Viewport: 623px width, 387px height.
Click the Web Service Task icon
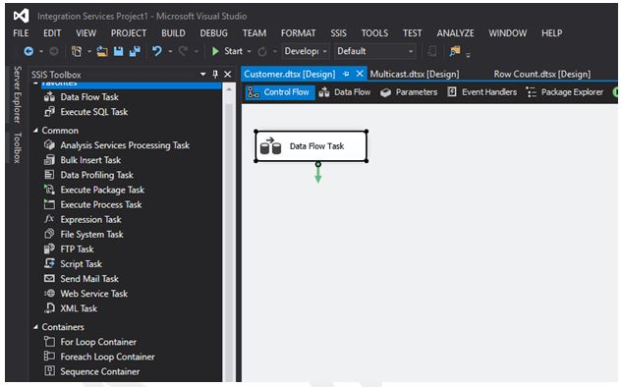coord(49,294)
